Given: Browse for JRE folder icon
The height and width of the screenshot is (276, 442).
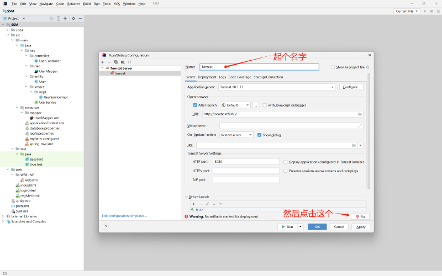Looking at the screenshot, I should 354,145.
